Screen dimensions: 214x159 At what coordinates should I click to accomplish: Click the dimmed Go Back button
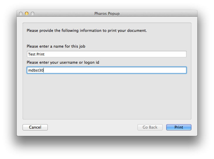coord(150,127)
